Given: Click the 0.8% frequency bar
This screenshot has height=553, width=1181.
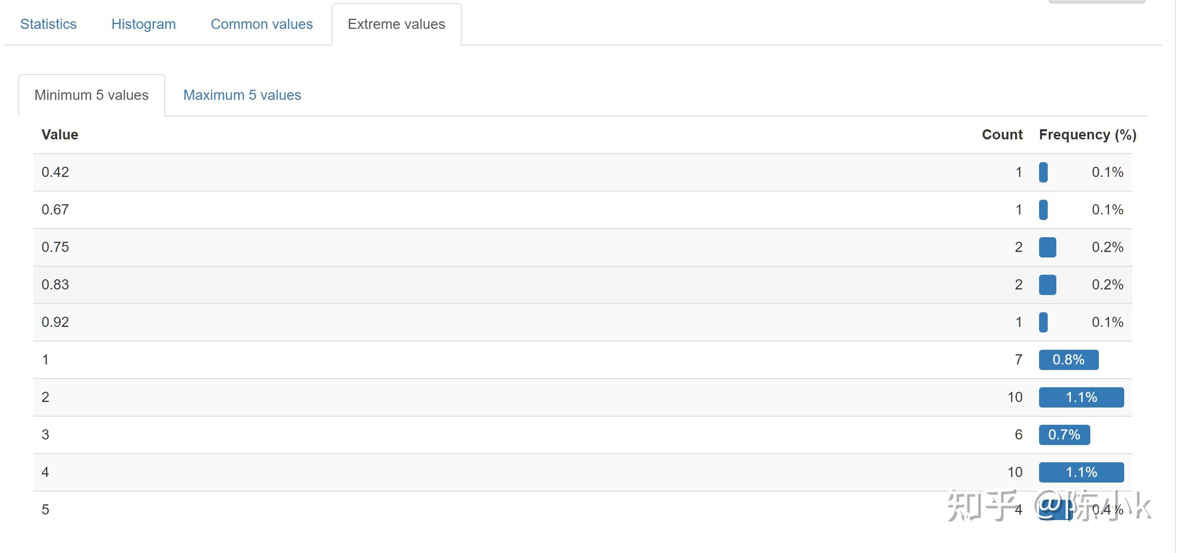Looking at the screenshot, I should point(1068,360).
